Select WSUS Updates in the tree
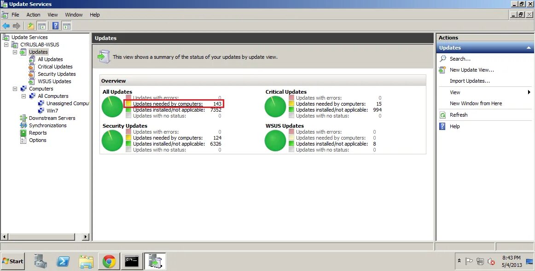The width and height of the screenshot is (535, 271). coord(54,81)
